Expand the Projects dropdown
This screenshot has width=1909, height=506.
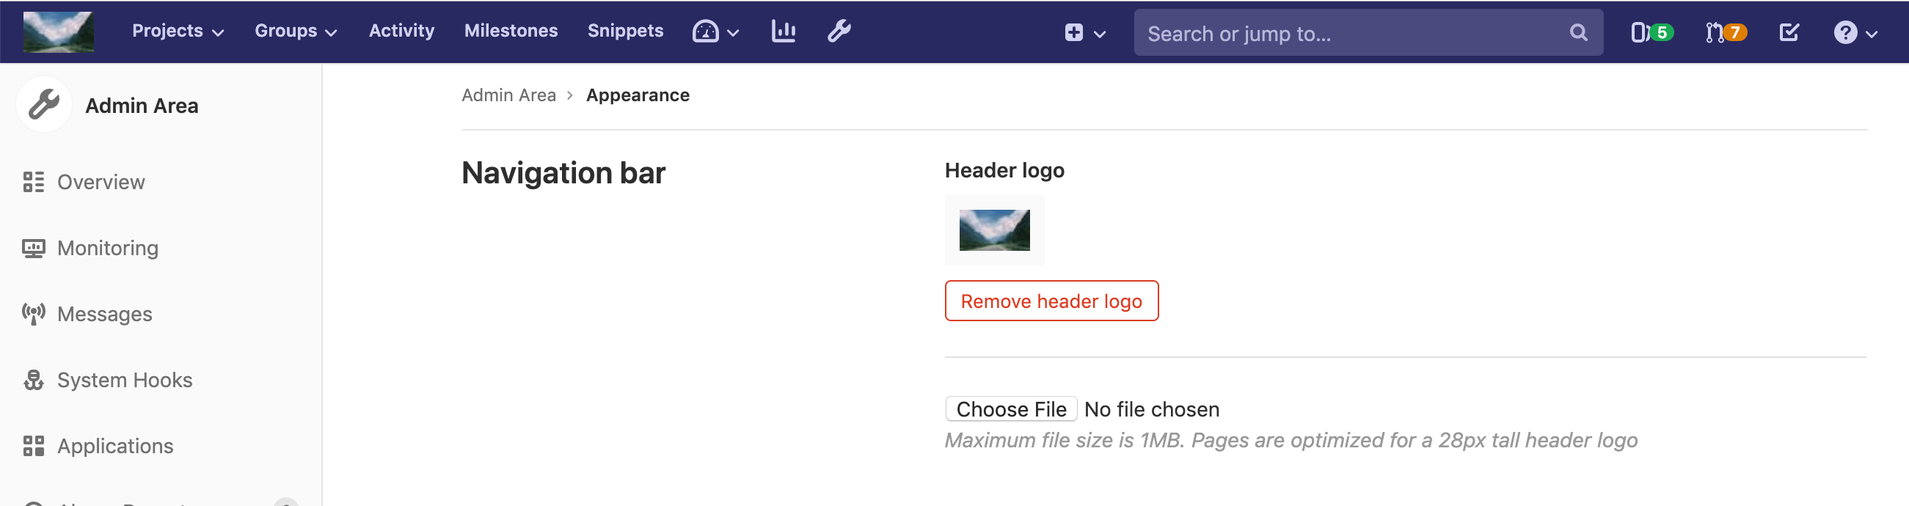tap(177, 31)
